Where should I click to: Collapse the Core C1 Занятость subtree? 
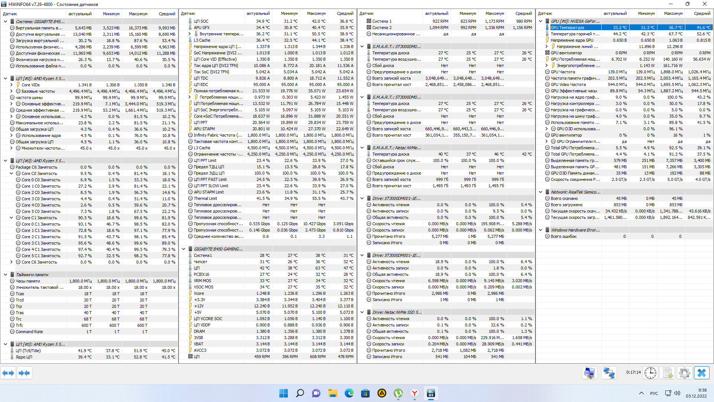pos(11,218)
